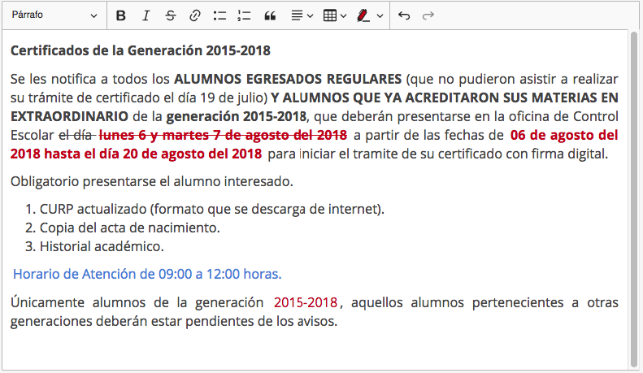Open the insert table dropdown
The image size is (643, 373).
[334, 15]
